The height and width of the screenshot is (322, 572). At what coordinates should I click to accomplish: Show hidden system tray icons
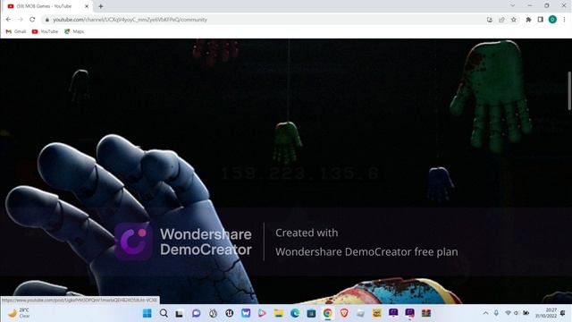(485, 313)
